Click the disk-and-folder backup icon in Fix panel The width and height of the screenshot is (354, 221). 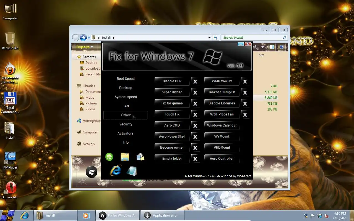(140, 157)
